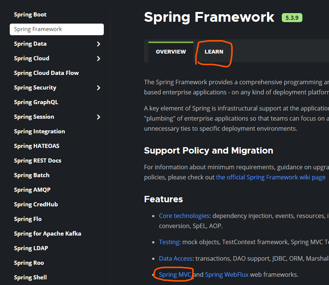The height and width of the screenshot is (285, 329).
Task: Click the Spring Framework page title
Action: pos(209,17)
